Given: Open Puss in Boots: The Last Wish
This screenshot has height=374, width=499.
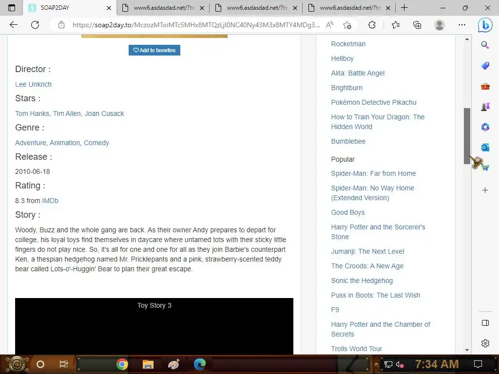Looking at the screenshot, I should (x=376, y=295).
